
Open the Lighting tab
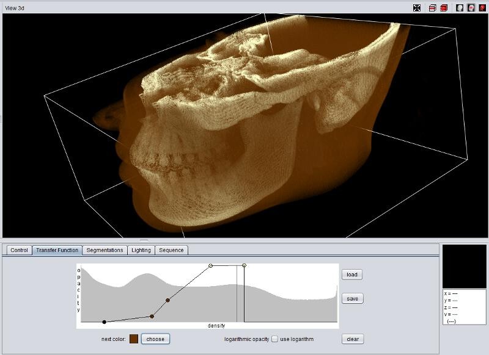(x=141, y=250)
